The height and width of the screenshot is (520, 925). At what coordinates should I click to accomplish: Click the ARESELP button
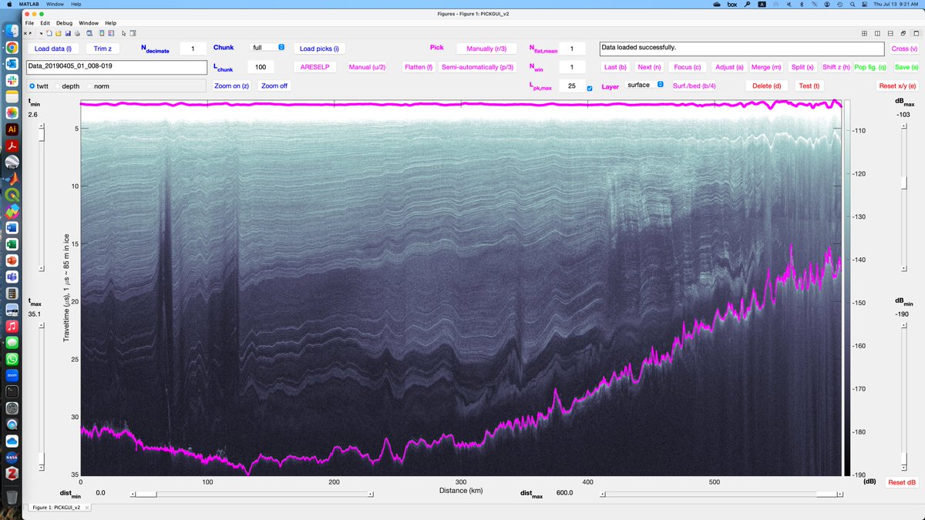315,67
